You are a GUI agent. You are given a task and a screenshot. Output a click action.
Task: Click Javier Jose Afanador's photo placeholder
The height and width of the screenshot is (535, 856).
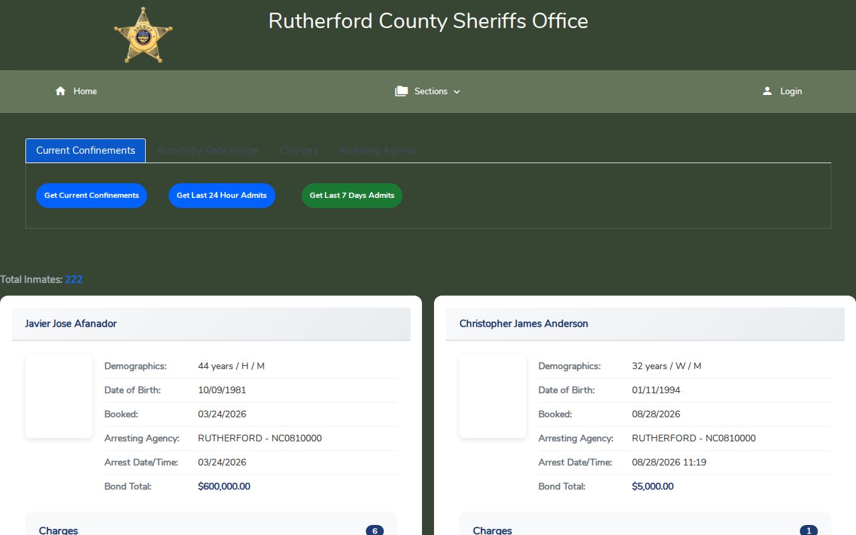point(59,396)
